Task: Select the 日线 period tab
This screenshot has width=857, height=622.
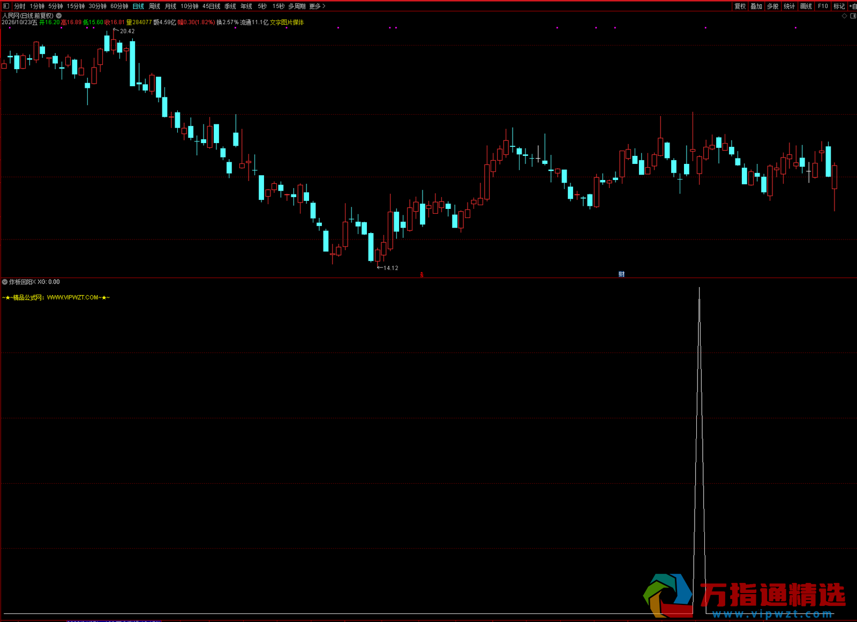Action: pyautogui.click(x=138, y=6)
